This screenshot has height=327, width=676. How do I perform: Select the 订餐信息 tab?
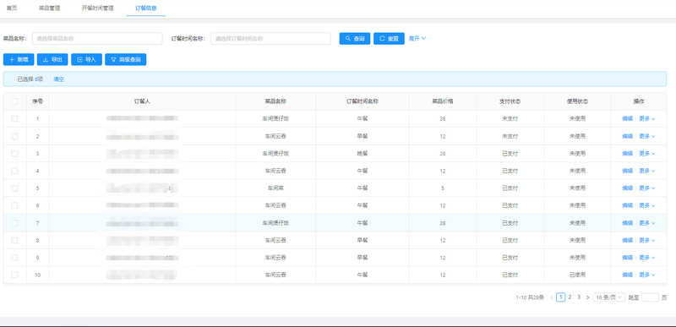point(145,8)
